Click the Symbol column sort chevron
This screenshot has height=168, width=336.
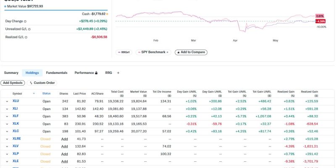[x=34, y=93]
